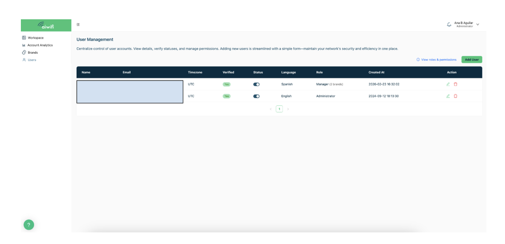Click the Created At column header
This screenshot has width=505, height=244.
point(377,72)
